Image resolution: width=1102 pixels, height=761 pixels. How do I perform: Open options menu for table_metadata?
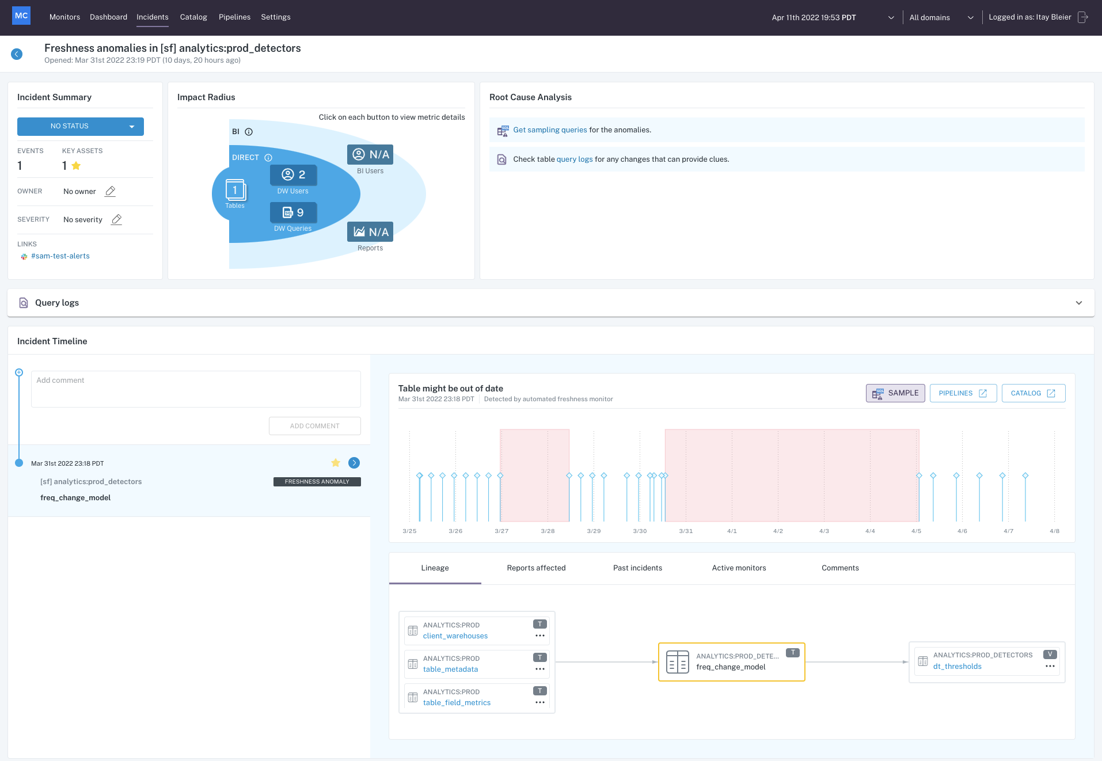(540, 669)
